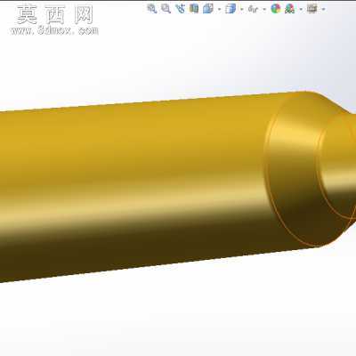Click the Apply Scene icon
Image resolution: width=356 pixels, height=356 pixels.
[x=289, y=9]
